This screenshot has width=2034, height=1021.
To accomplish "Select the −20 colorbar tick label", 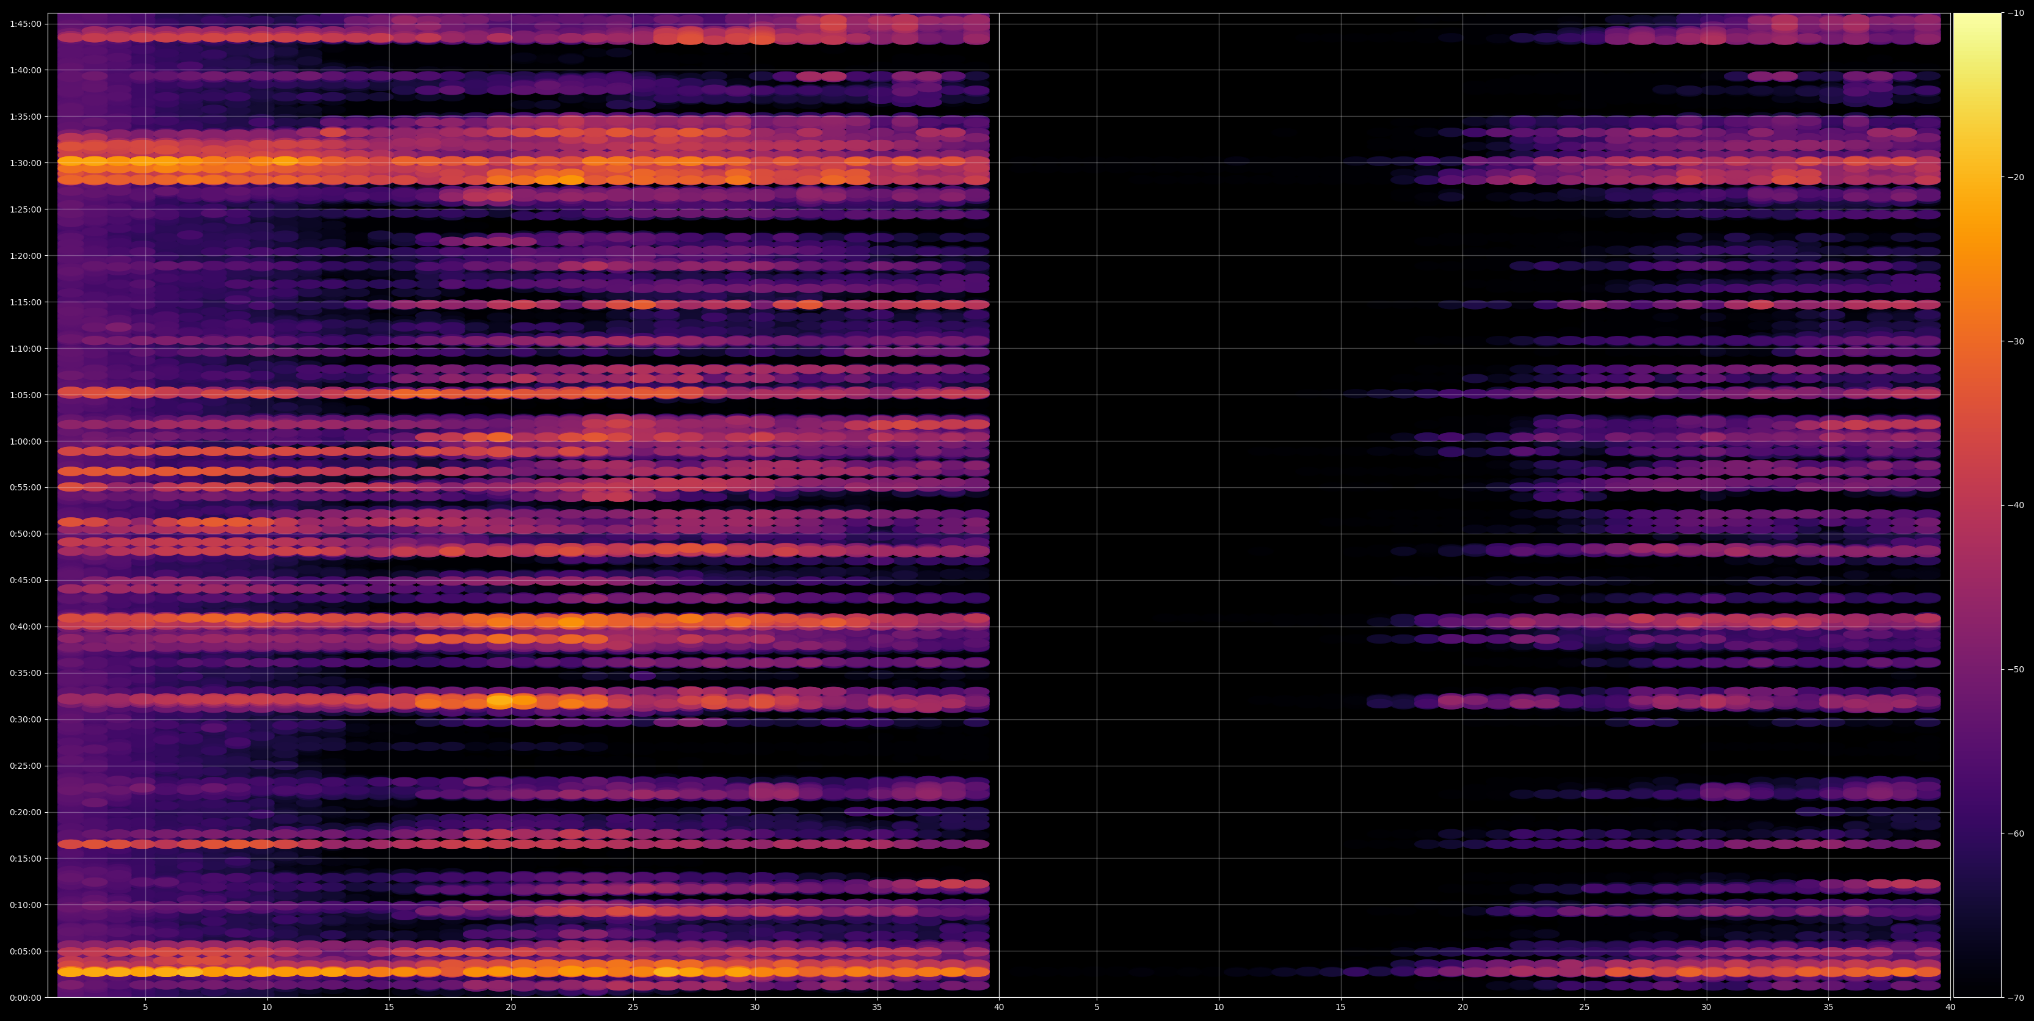I will [2016, 177].
